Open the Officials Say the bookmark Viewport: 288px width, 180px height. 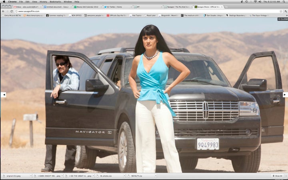[116, 16]
